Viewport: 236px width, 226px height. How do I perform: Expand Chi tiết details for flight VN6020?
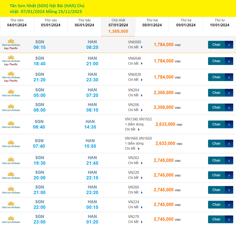click(135, 80)
